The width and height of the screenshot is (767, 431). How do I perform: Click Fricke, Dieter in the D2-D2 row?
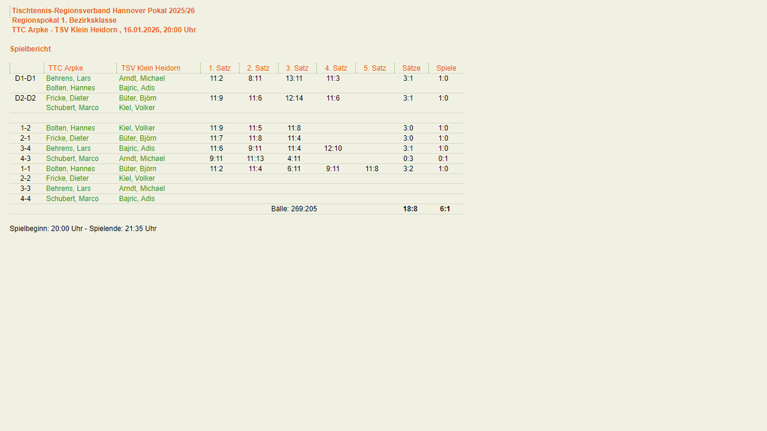pos(67,98)
